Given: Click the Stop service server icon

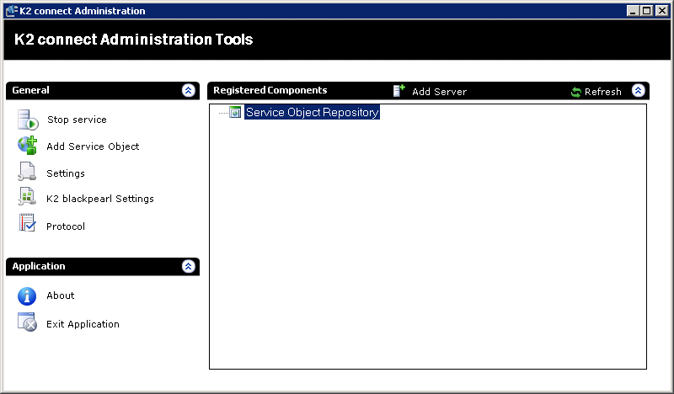Looking at the screenshot, I should 28,120.
